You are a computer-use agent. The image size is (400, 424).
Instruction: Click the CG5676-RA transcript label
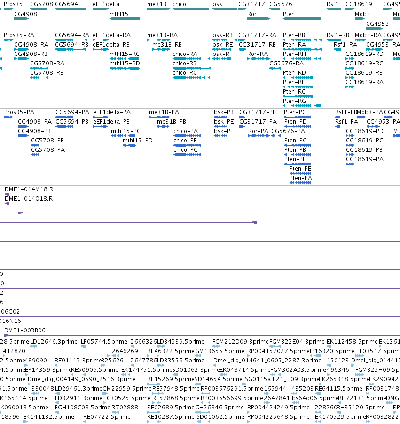pyautogui.click(x=287, y=63)
